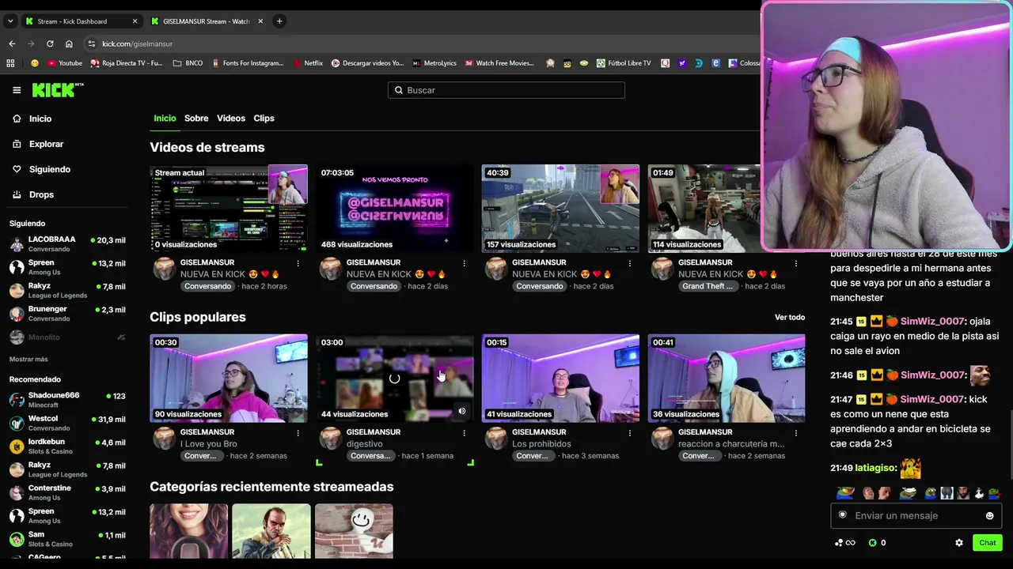Click Ver todo for Clips populares

click(x=790, y=318)
